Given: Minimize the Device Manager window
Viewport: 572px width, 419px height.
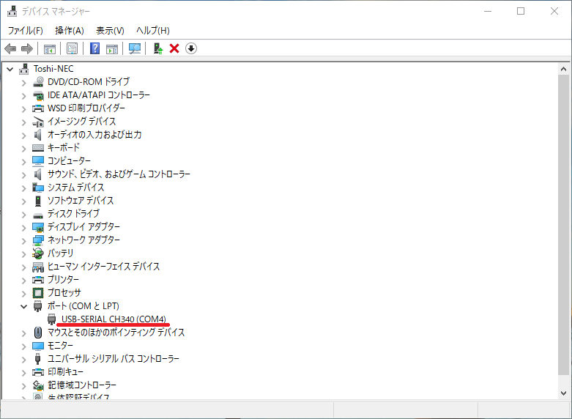Looking at the screenshot, I should coord(488,11).
